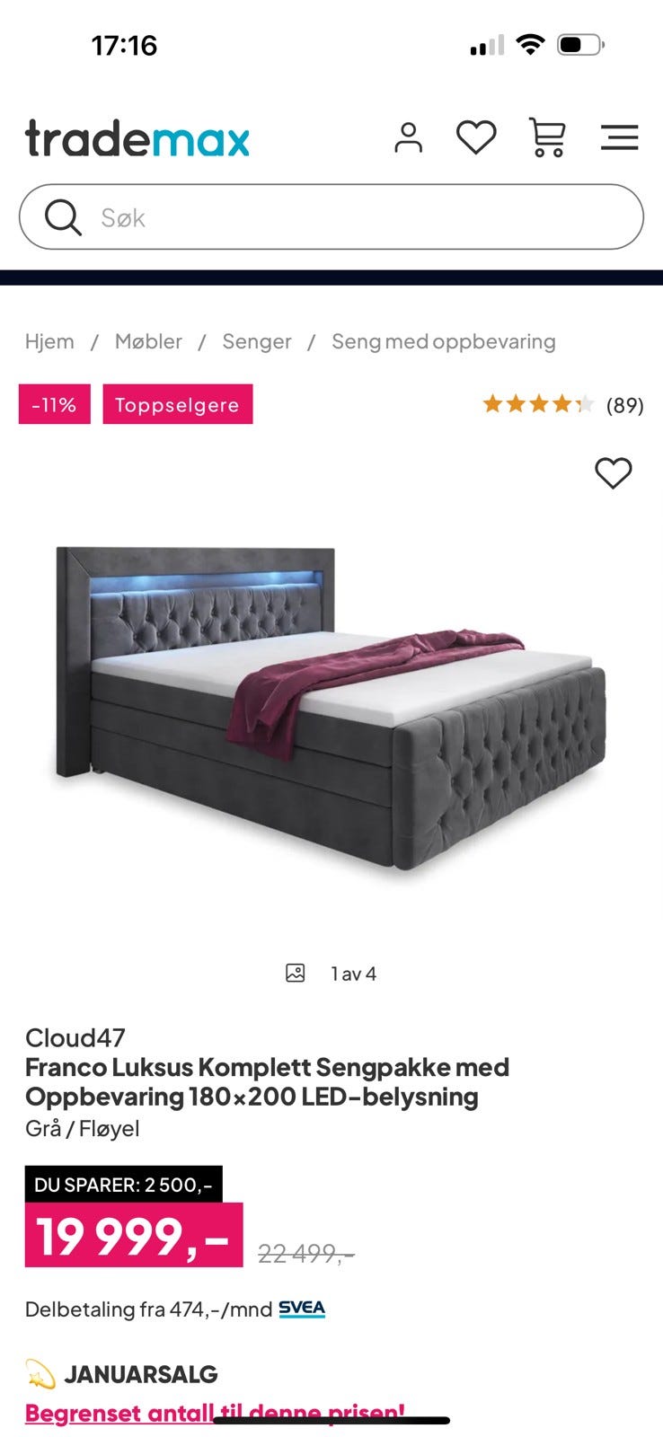
Task: Click the Cloud47 brand name
Action: pyautogui.click(x=75, y=1037)
